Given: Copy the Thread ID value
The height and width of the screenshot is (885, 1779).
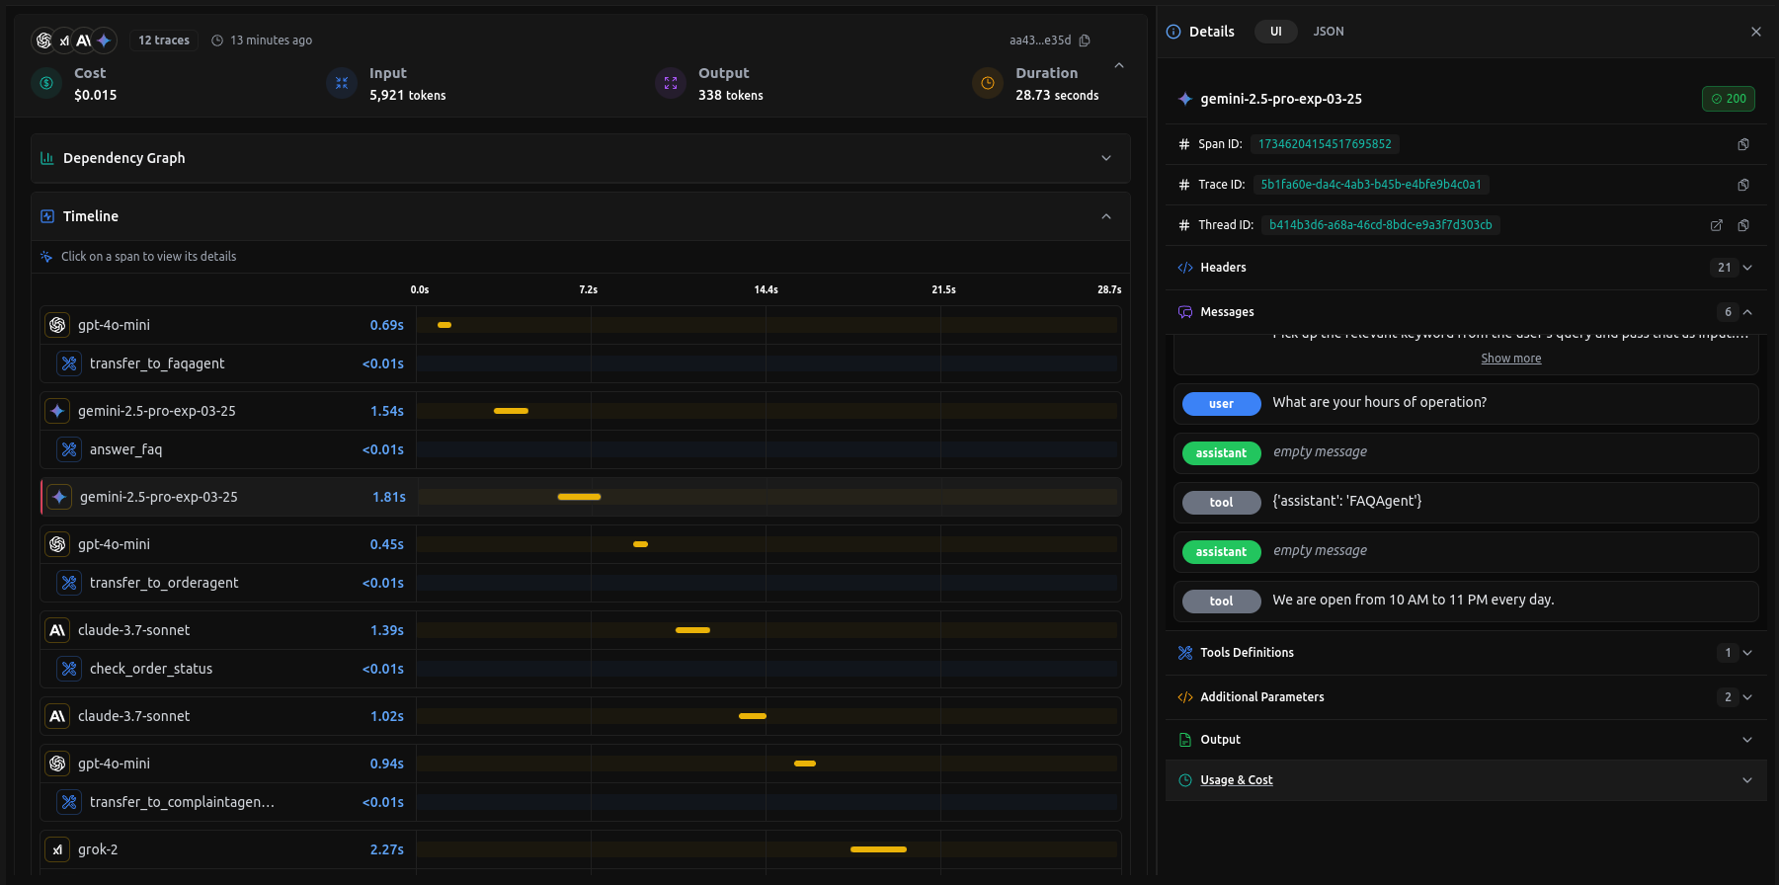Looking at the screenshot, I should [x=1743, y=225].
